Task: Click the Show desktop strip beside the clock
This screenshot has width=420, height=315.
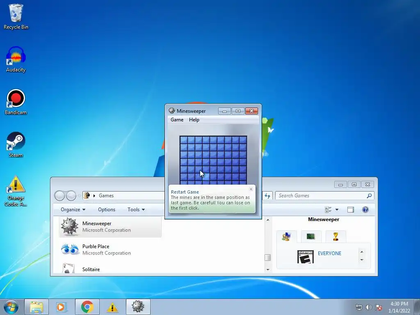Action: (418, 307)
